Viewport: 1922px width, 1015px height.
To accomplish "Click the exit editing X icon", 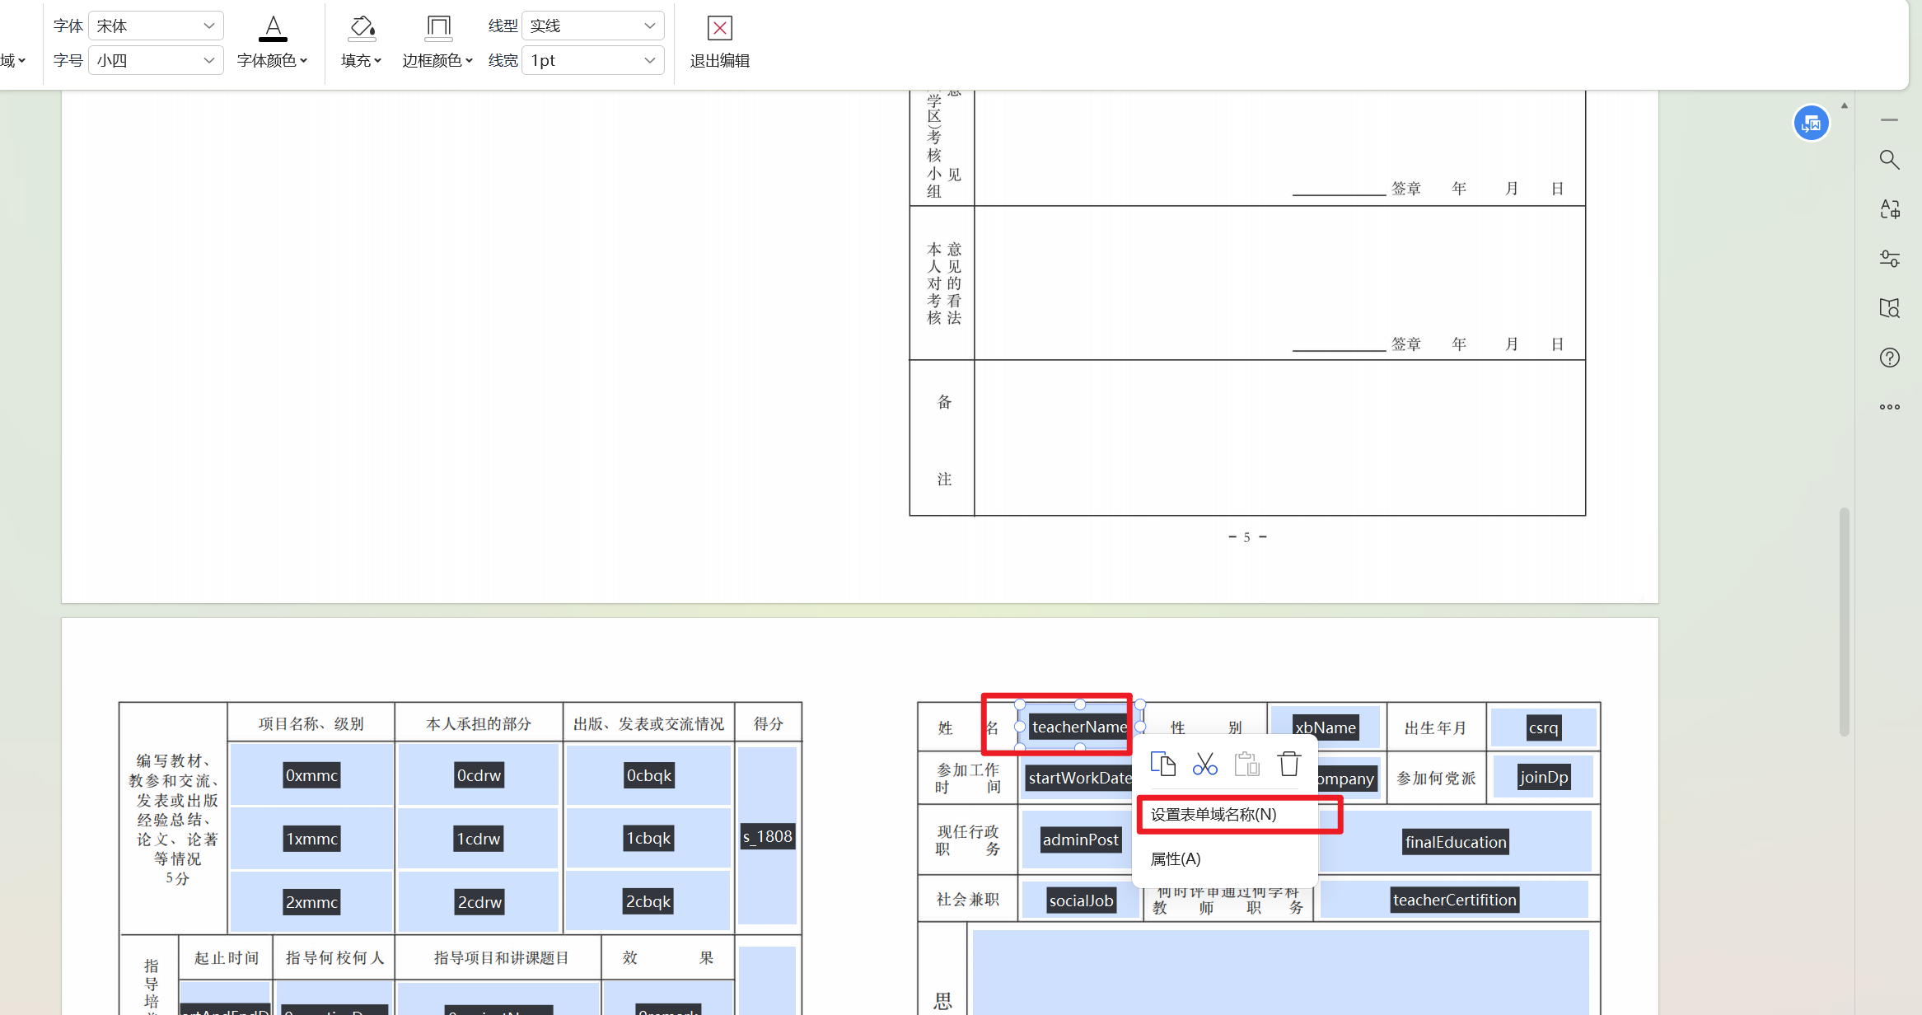I will point(719,28).
